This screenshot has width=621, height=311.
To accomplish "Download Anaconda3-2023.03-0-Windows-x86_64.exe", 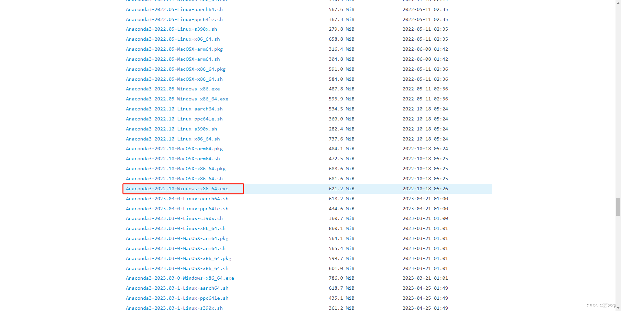I will (180, 278).
